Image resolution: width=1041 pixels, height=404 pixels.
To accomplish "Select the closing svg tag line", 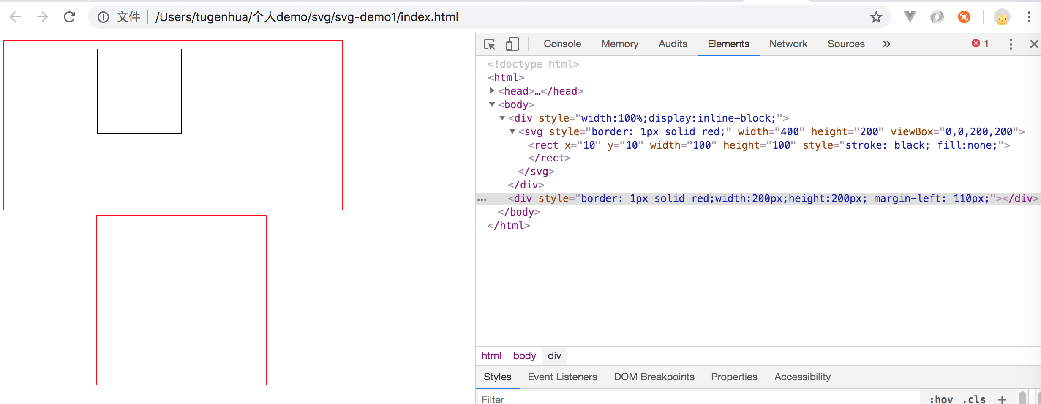I will click(536, 171).
